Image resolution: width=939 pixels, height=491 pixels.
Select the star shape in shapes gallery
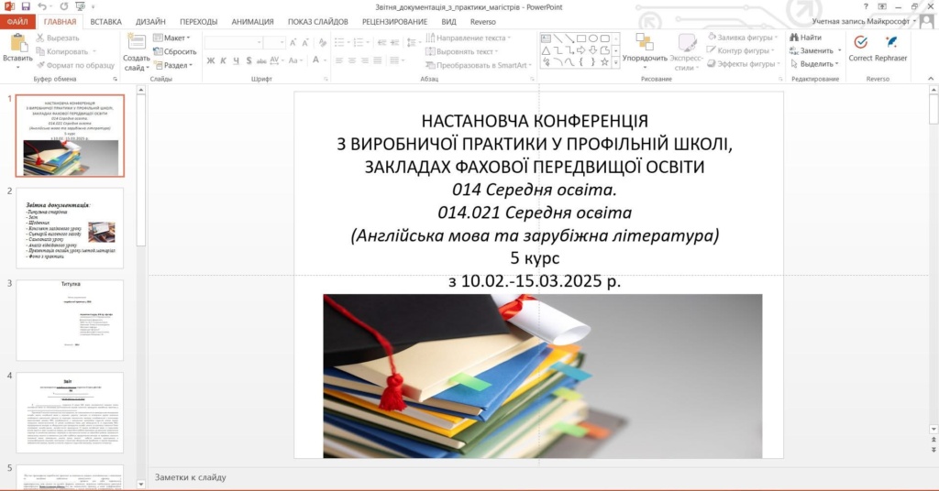[605, 61]
